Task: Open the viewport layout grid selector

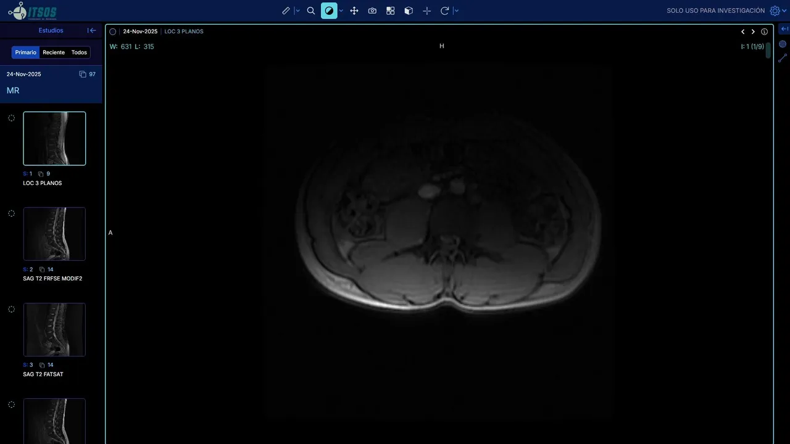Action: pyautogui.click(x=390, y=10)
